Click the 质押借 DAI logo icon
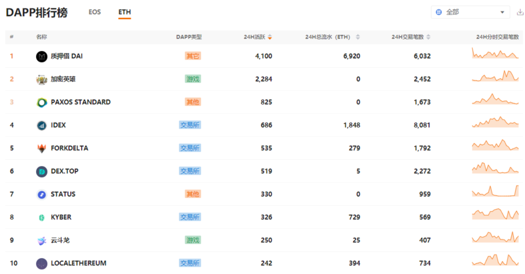 42,56
